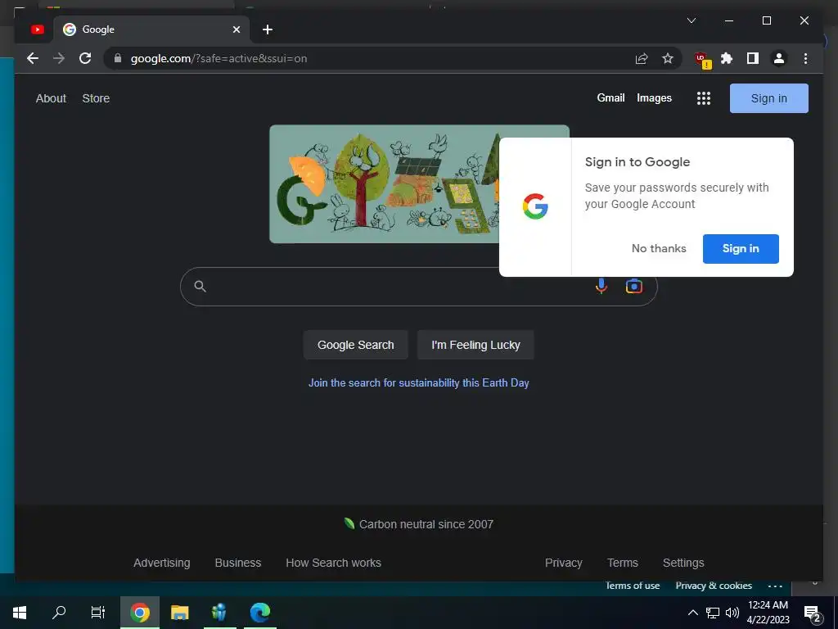Open the About link
Viewport: 838px width, 629px height.
pyautogui.click(x=51, y=98)
